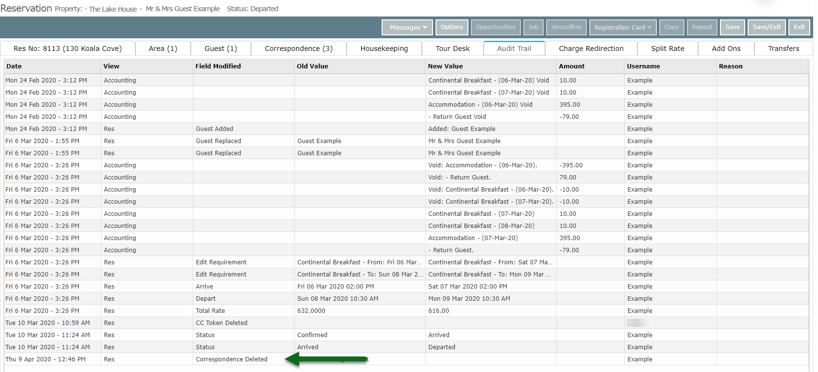Open the Guest (1) tab
Screen dimensions: 818x372
pos(221,49)
